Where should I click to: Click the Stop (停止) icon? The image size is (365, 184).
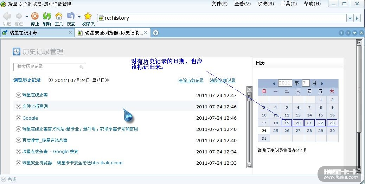click(35, 16)
